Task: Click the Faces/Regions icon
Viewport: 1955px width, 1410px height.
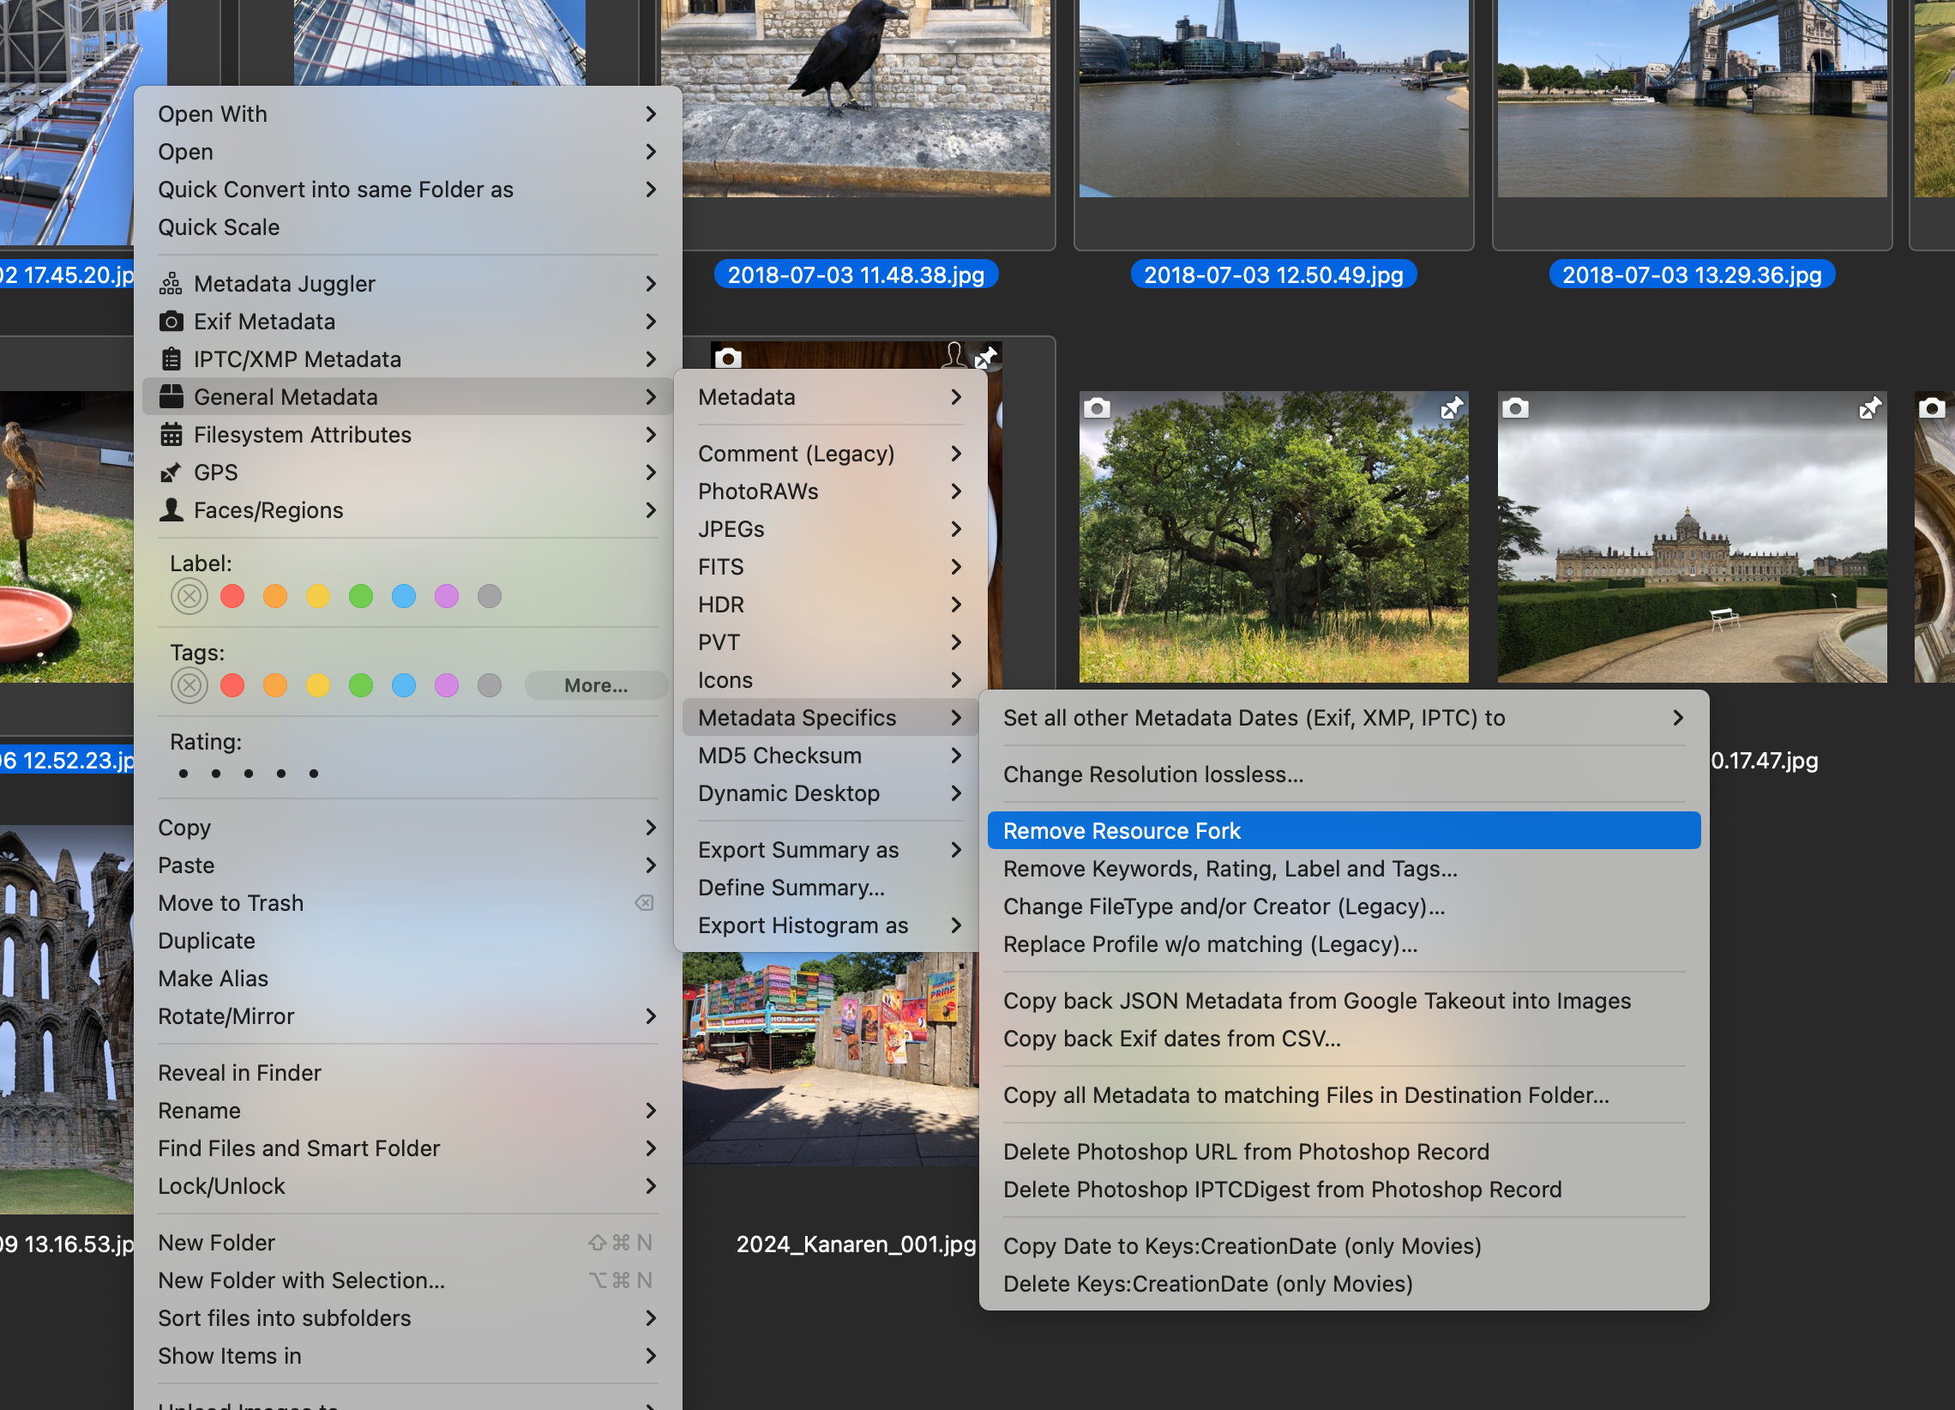Action: tap(171, 509)
